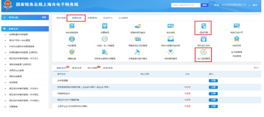The image size is (264, 117).
Task: Click the cube icon beside 套餐业务
Action: pyautogui.click(x=5, y=29)
